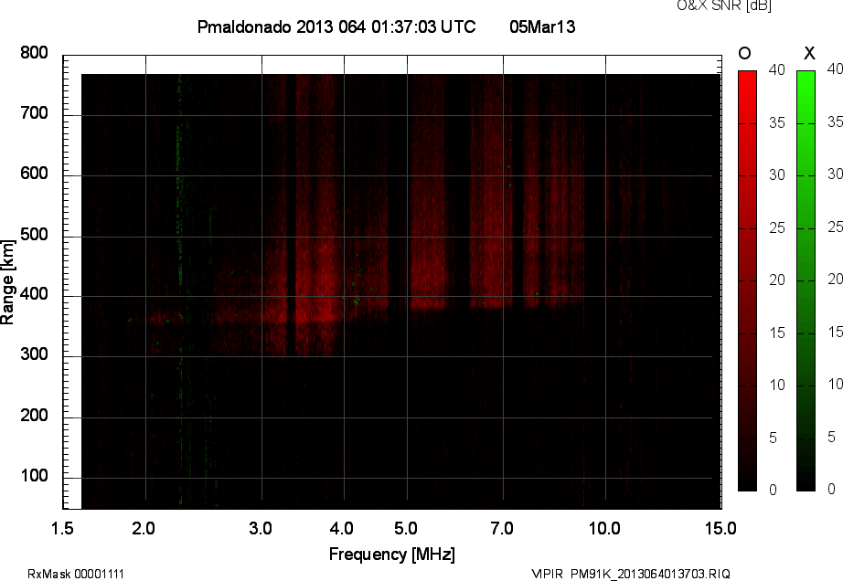Select the 05Mar13 date label
Image resolution: width=843 pixels, height=581 pixels.
(541, 27)
